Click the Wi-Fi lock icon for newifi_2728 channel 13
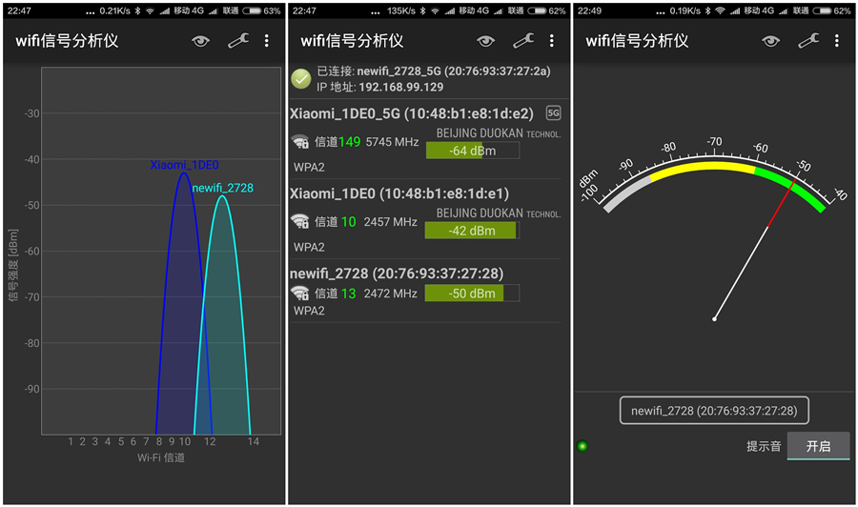The image size is (858, 507). pos(300,294)
